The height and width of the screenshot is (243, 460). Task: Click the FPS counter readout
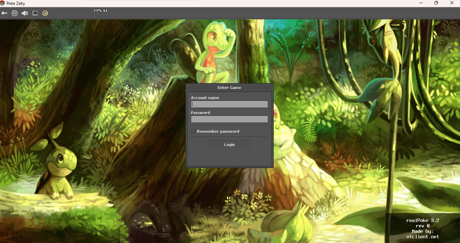coord(100,10)
